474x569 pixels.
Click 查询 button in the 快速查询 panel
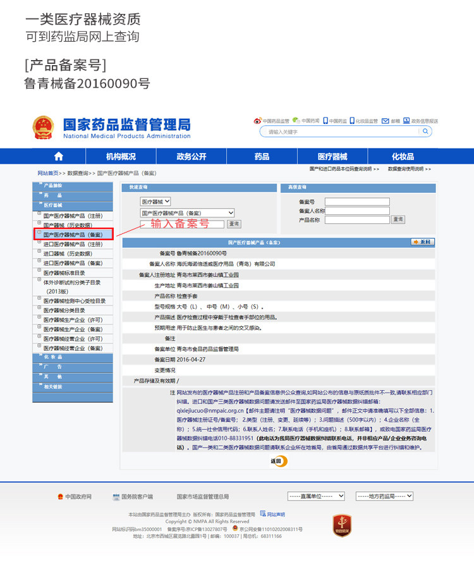(234, 224)
